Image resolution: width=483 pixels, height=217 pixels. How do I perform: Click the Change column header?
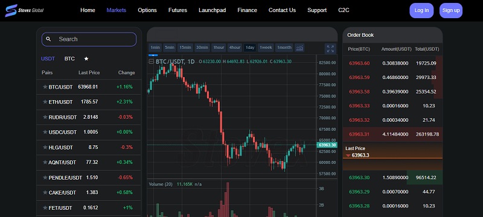coord(127,73)
